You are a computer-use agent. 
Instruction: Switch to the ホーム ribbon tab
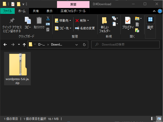[x=22, y=11]
